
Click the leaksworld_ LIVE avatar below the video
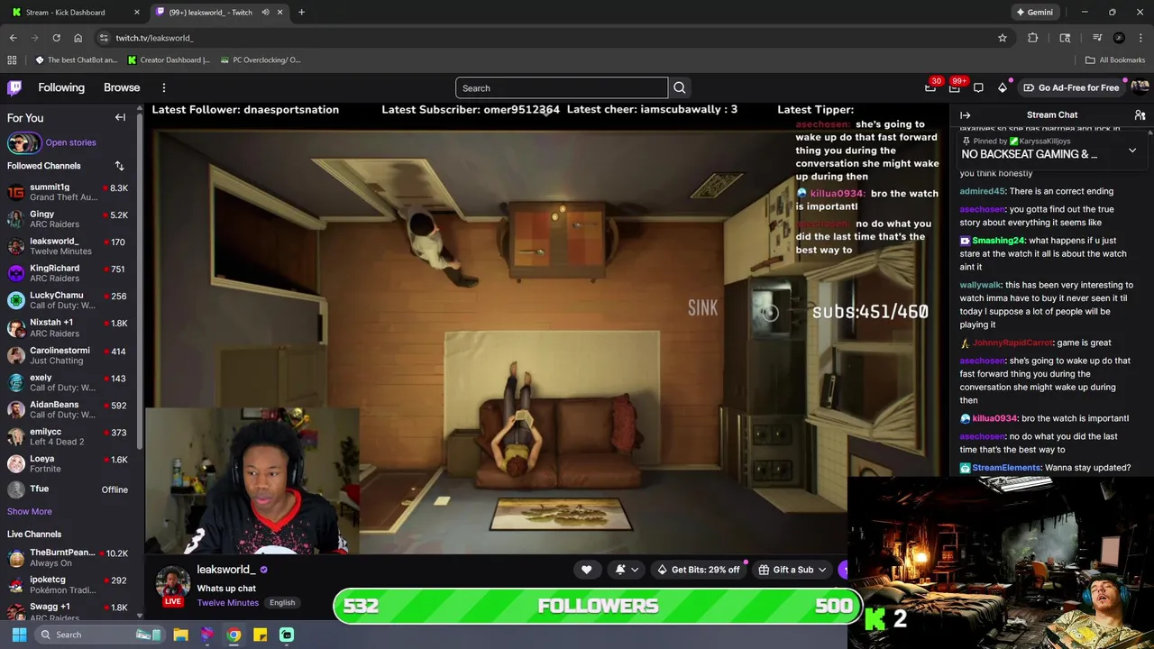[x=173, y=585]
